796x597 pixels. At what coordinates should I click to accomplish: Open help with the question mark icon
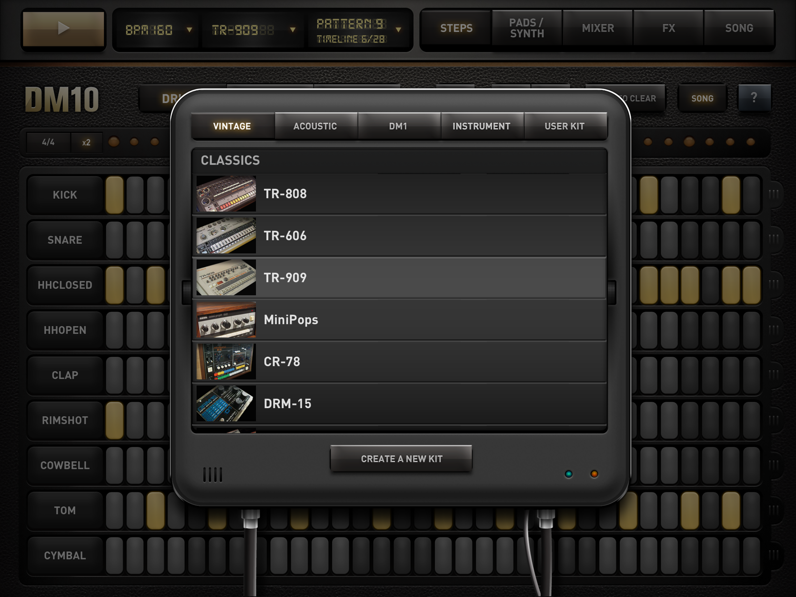click(754, 98)
